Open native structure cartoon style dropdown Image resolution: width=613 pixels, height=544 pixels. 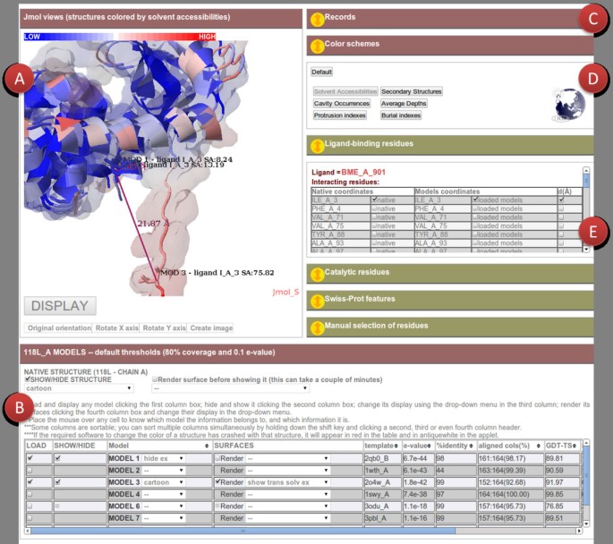(x=78, y=388)
